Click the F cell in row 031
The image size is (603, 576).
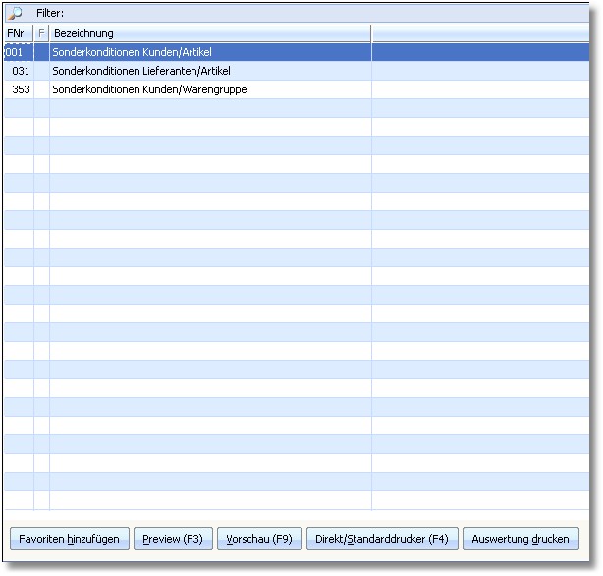click(x=41, y=71)
